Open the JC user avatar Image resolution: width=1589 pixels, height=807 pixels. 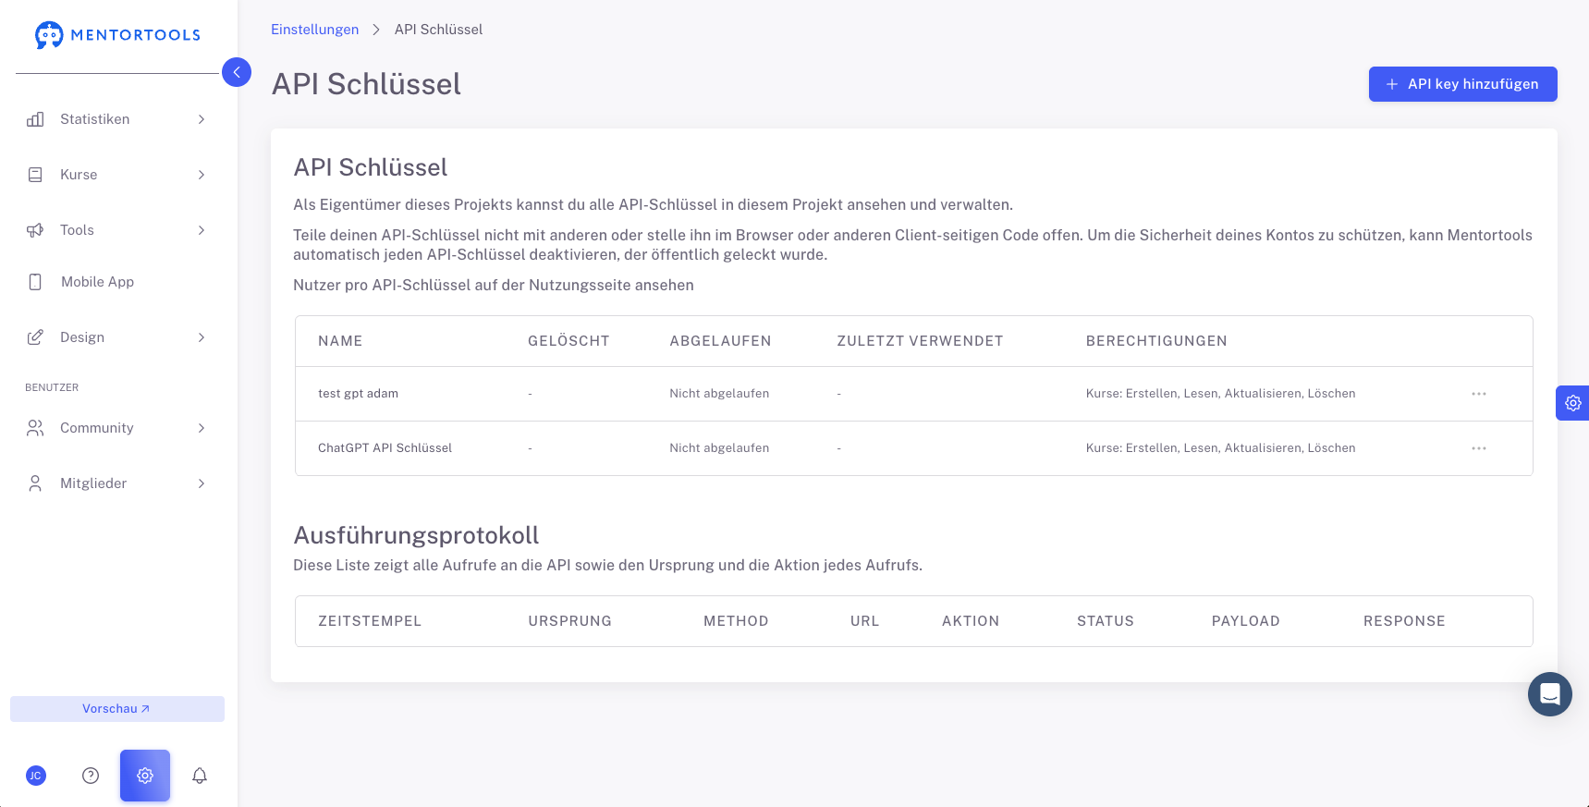(x=36, y=776)
